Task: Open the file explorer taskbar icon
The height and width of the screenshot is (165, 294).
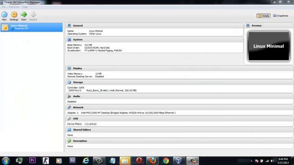Action: [125, 161]
